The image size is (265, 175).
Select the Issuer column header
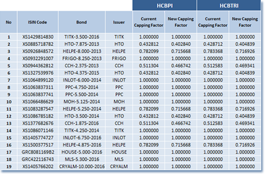[119, 22]
